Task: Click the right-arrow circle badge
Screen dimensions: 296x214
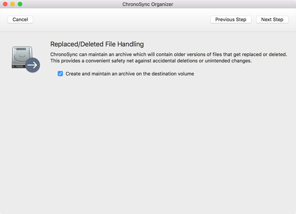Action: coord(32,65)
